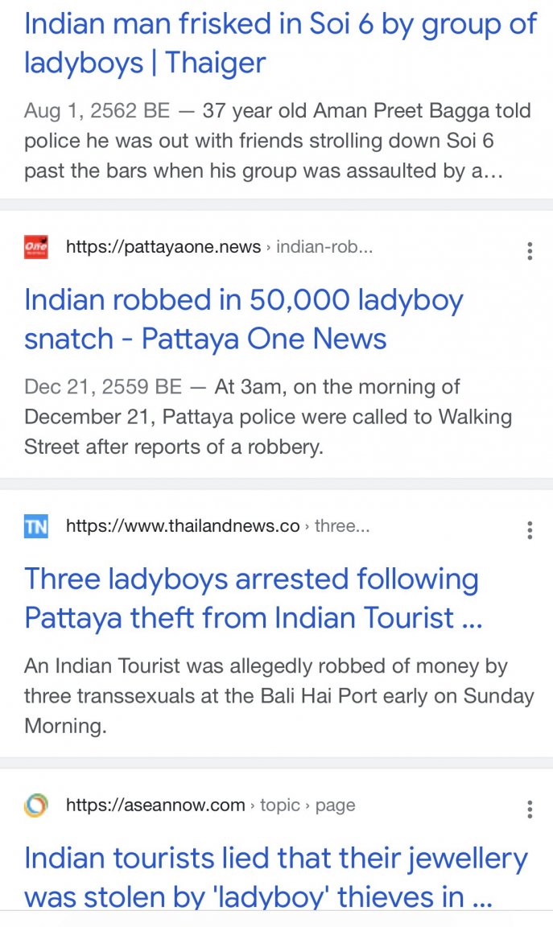Open the three-dot menu for the thailandnews.co result
This screenshot has height=927, width=553.
530,529
